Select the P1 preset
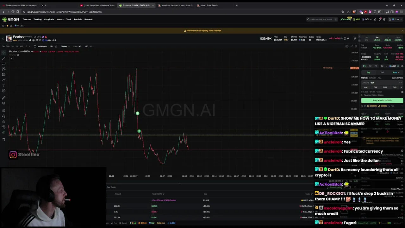The width and height of the screenshot is (405, 228). click(364, 66)
